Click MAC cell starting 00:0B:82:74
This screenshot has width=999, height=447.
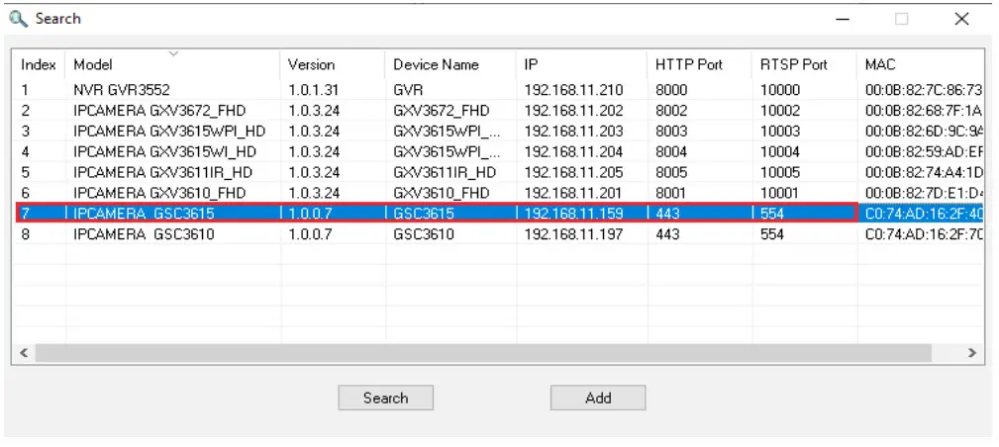(x=924, y=172)
